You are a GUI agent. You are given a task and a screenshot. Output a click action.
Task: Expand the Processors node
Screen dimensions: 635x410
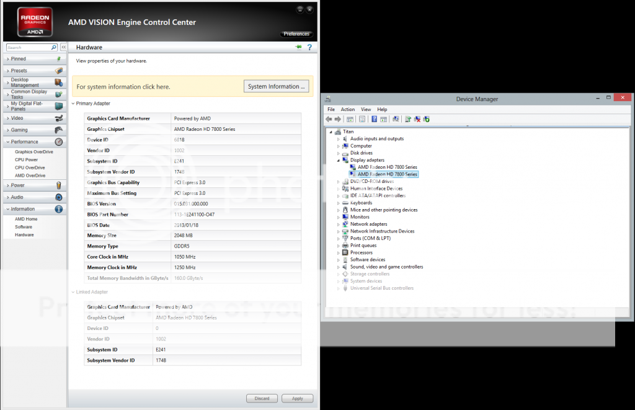tap(338, 253)
